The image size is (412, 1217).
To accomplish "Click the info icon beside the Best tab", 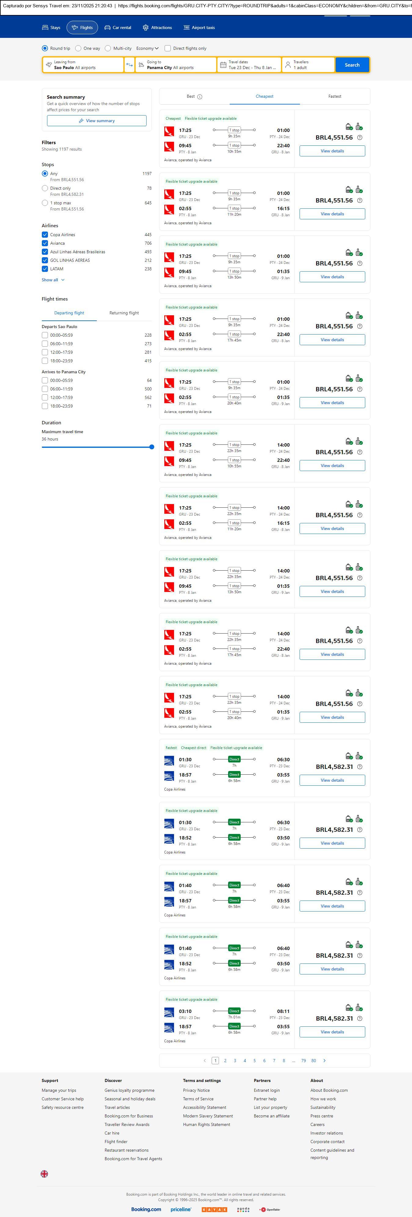I will click(x=199, y=97).
